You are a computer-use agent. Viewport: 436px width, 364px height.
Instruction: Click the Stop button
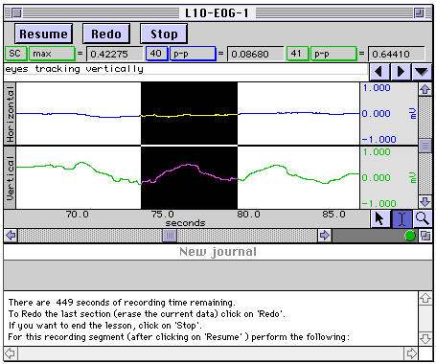pos(164,34)
